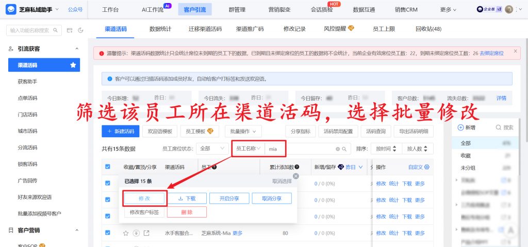Image resolution: width=528 pixels, height=247 pixels.
Task: Collapse the 引流获客 sidebar section
Action: click(x=77, y=49)
